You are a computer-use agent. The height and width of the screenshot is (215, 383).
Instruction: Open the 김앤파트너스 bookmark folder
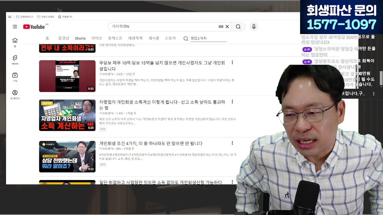click(25, 17)
